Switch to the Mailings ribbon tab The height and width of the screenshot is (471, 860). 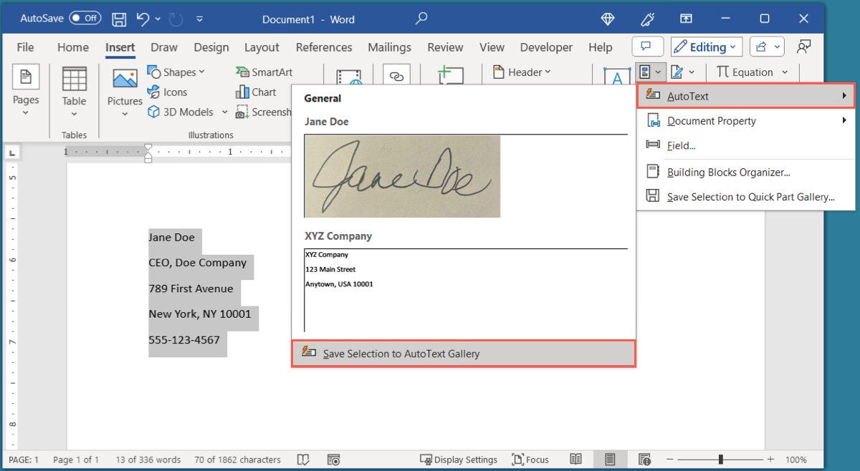pyautogui.click(x=389, y=47)
